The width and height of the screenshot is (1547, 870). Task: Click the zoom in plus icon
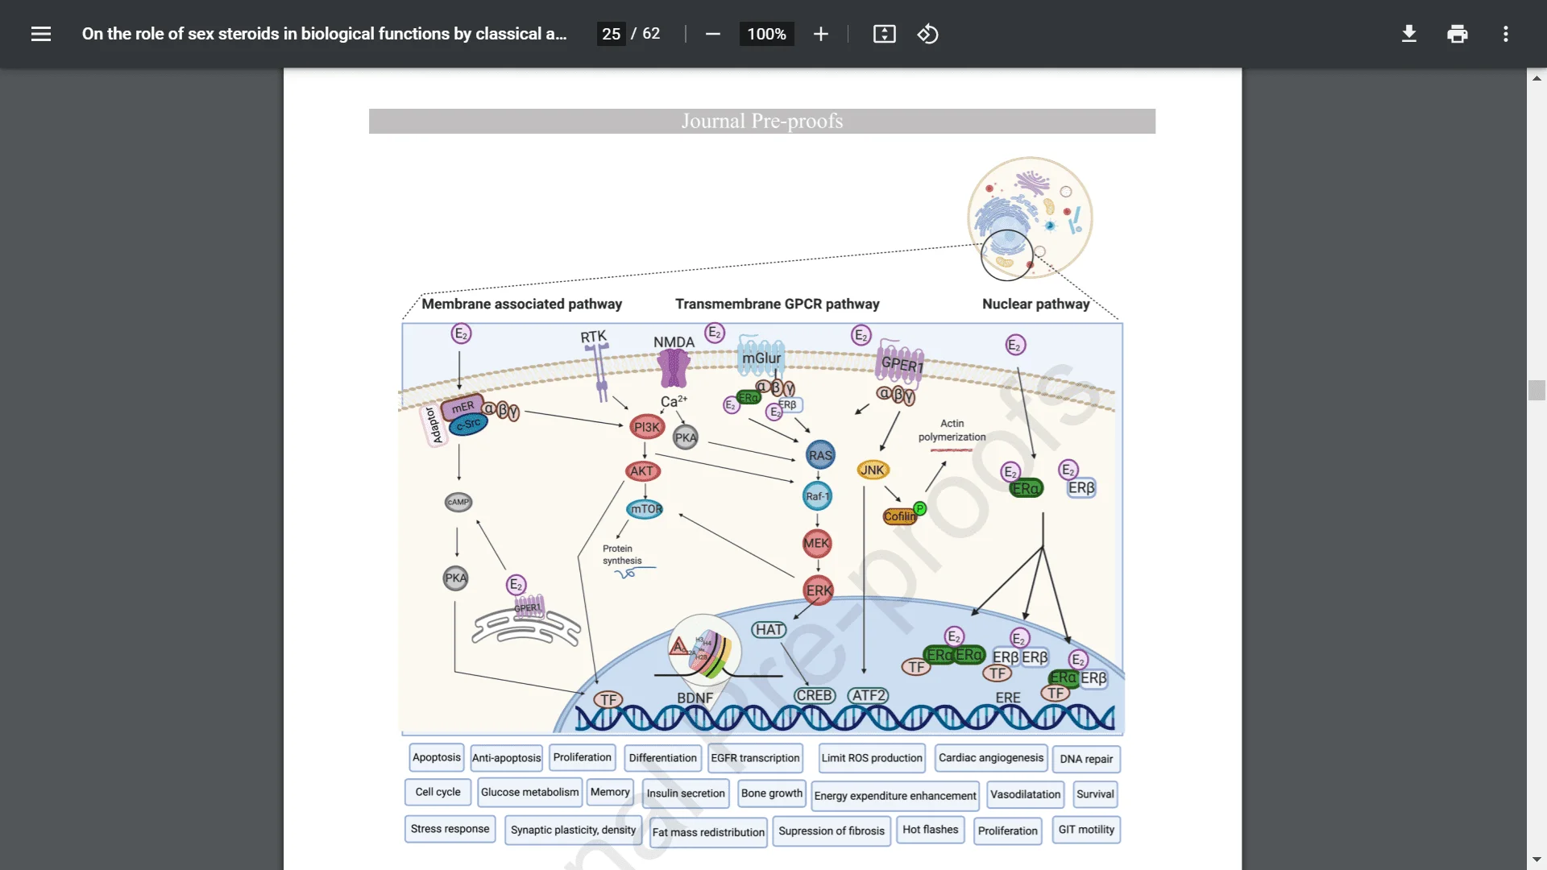tap(820, 34)
